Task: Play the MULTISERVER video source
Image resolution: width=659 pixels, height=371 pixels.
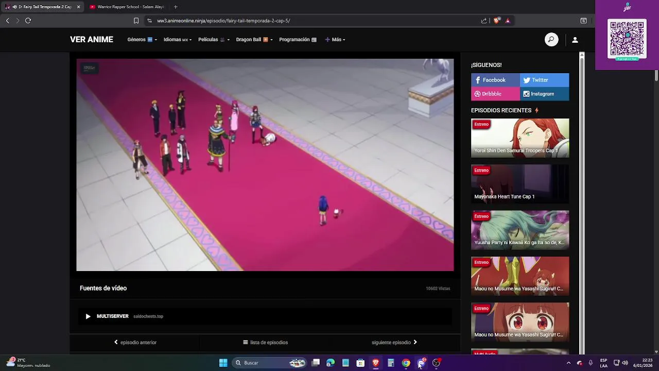Action: [265, 316]
